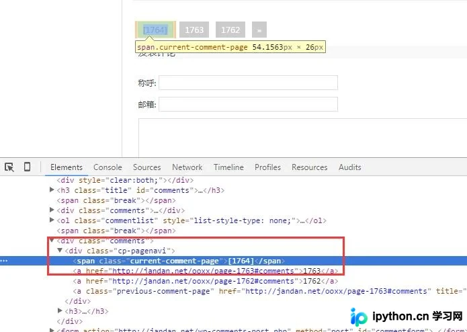This screenshot has width=467, height=332.
Task: Focus the 邮箱 email input field
Action: coord(248,104)
